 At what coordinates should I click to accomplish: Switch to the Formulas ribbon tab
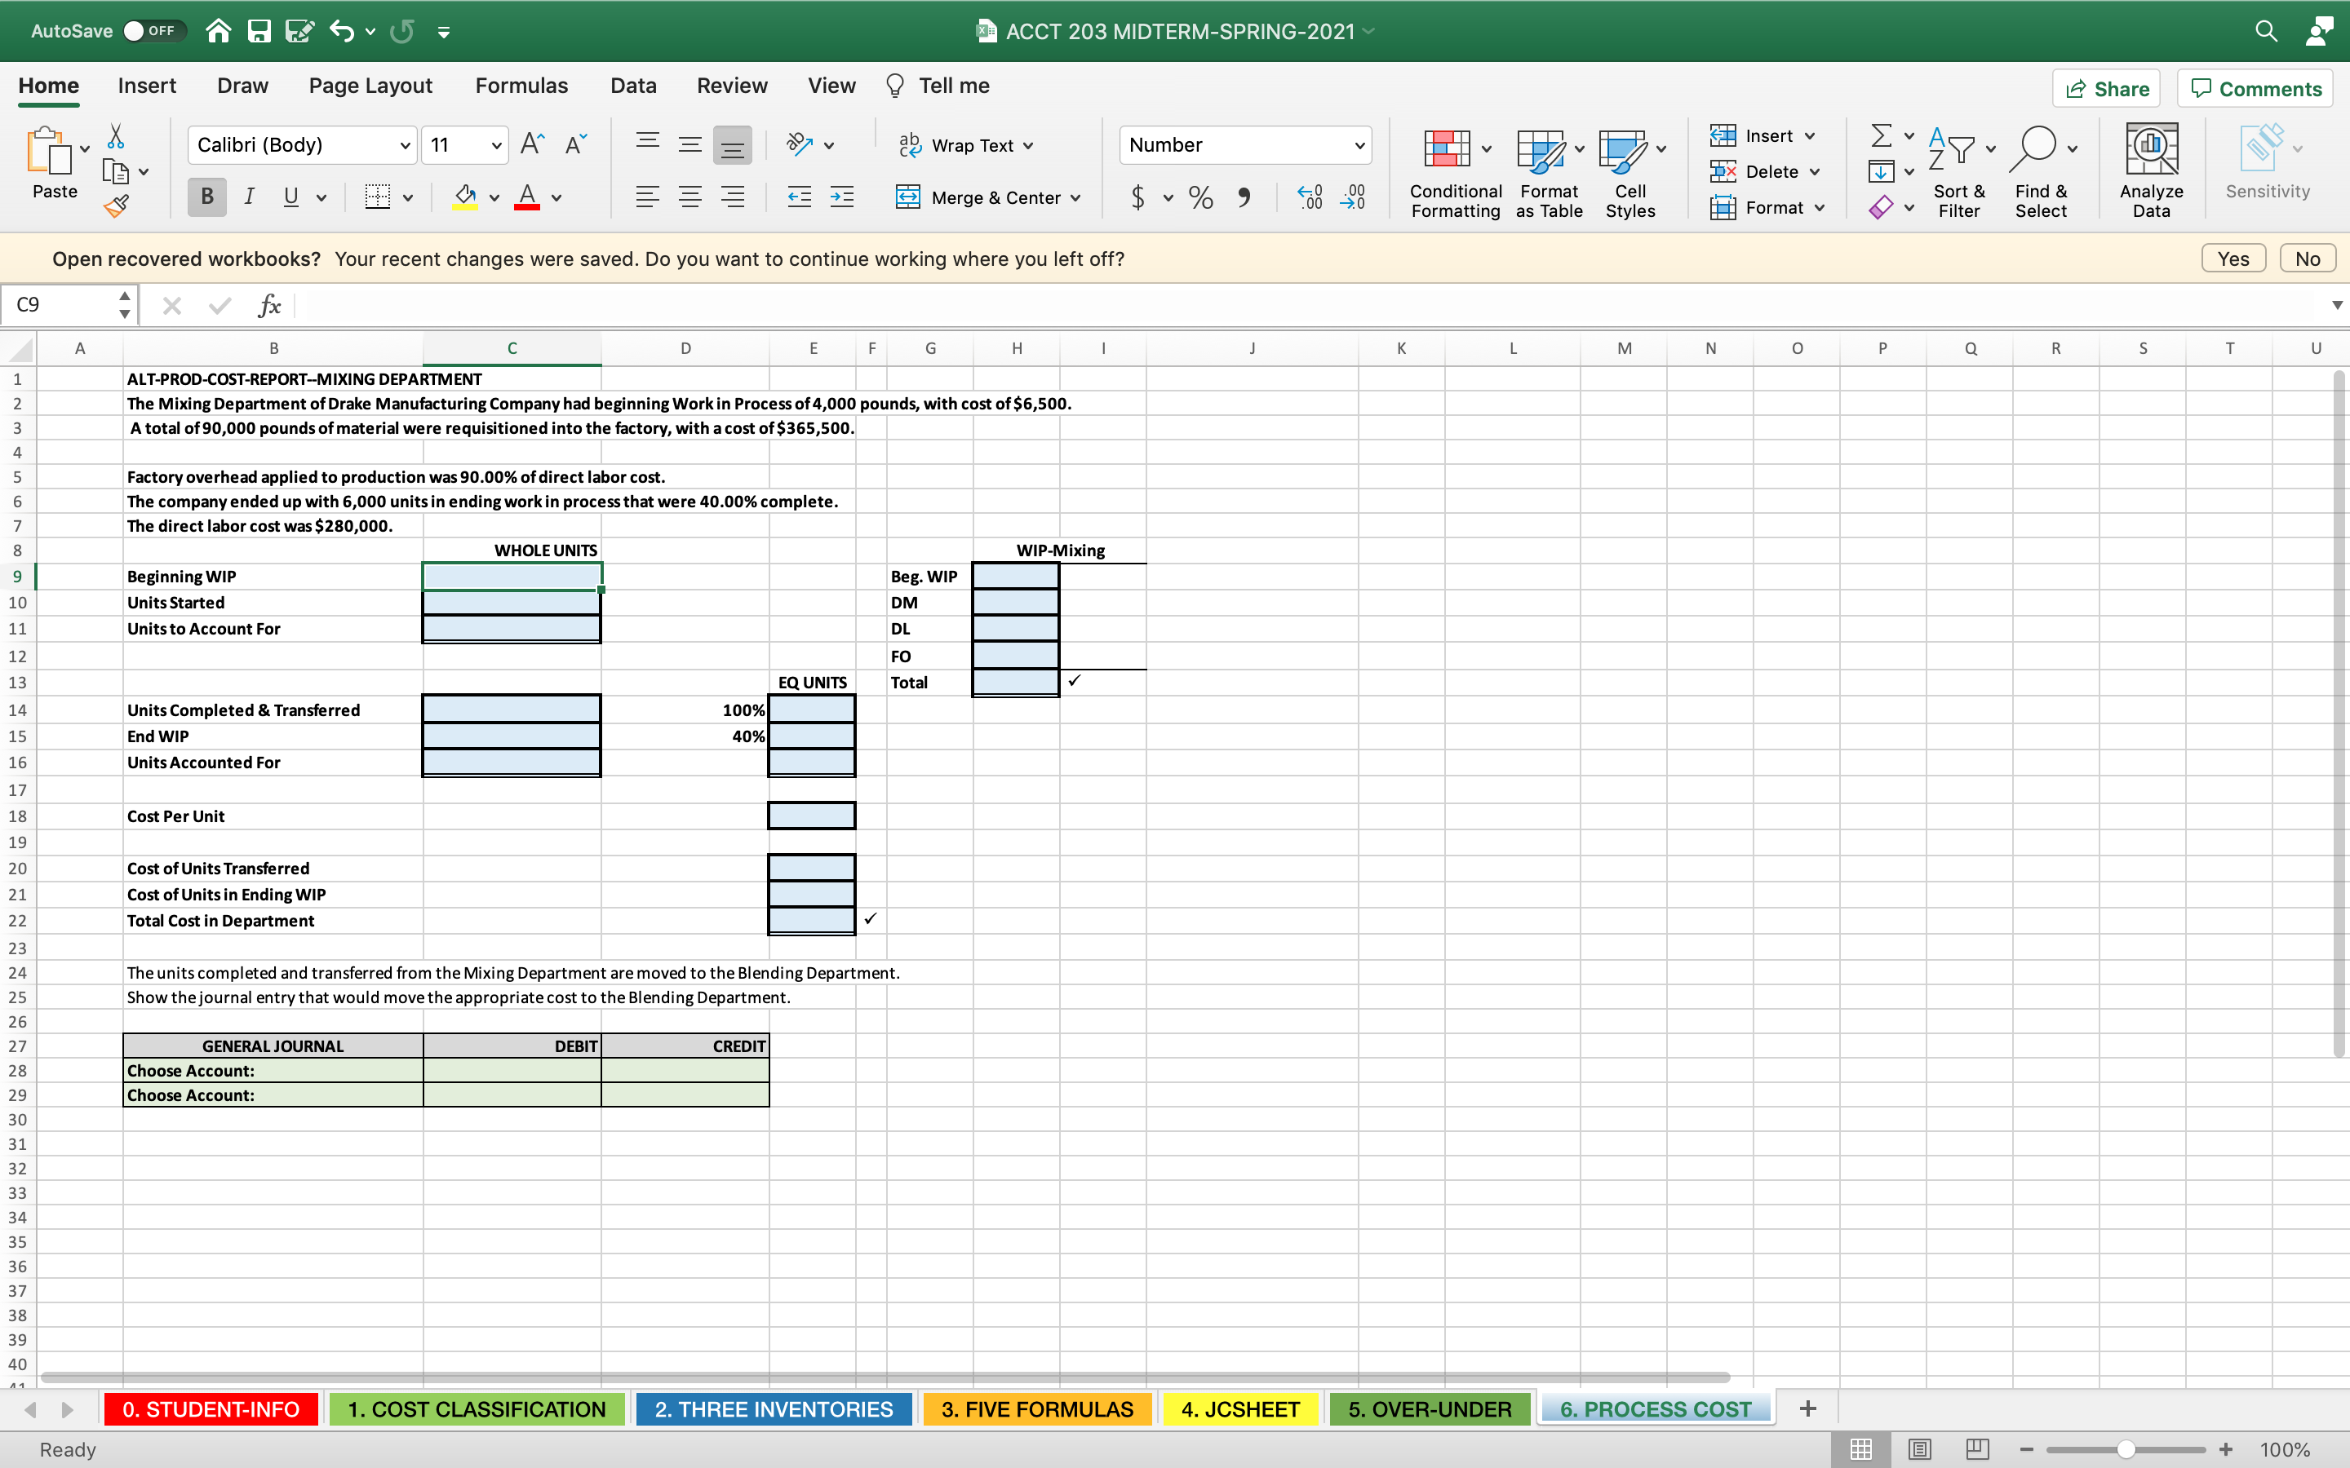point(521,86)
